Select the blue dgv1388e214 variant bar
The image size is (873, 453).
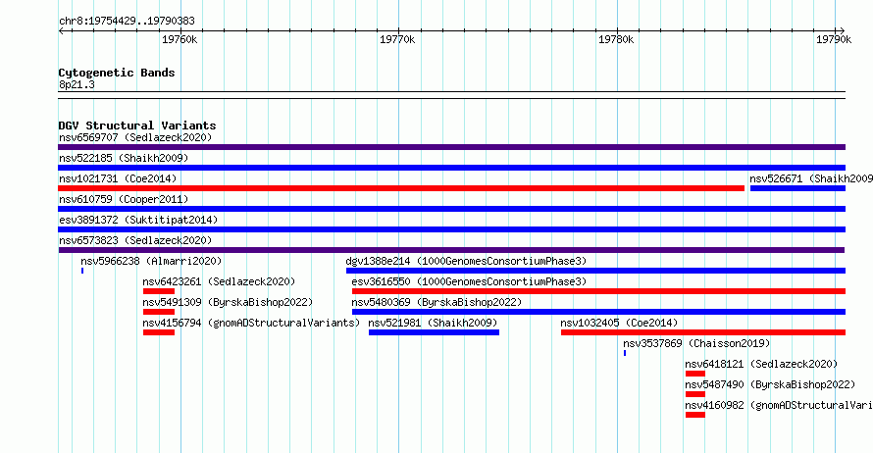pos(595,271)
